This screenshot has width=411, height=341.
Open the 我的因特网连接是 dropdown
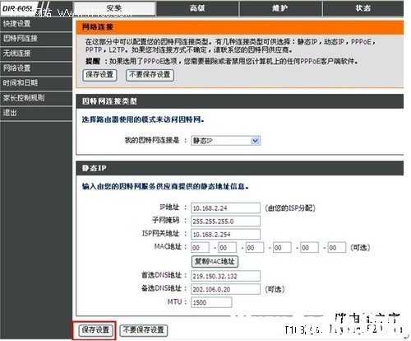click(x=225, y=141)
